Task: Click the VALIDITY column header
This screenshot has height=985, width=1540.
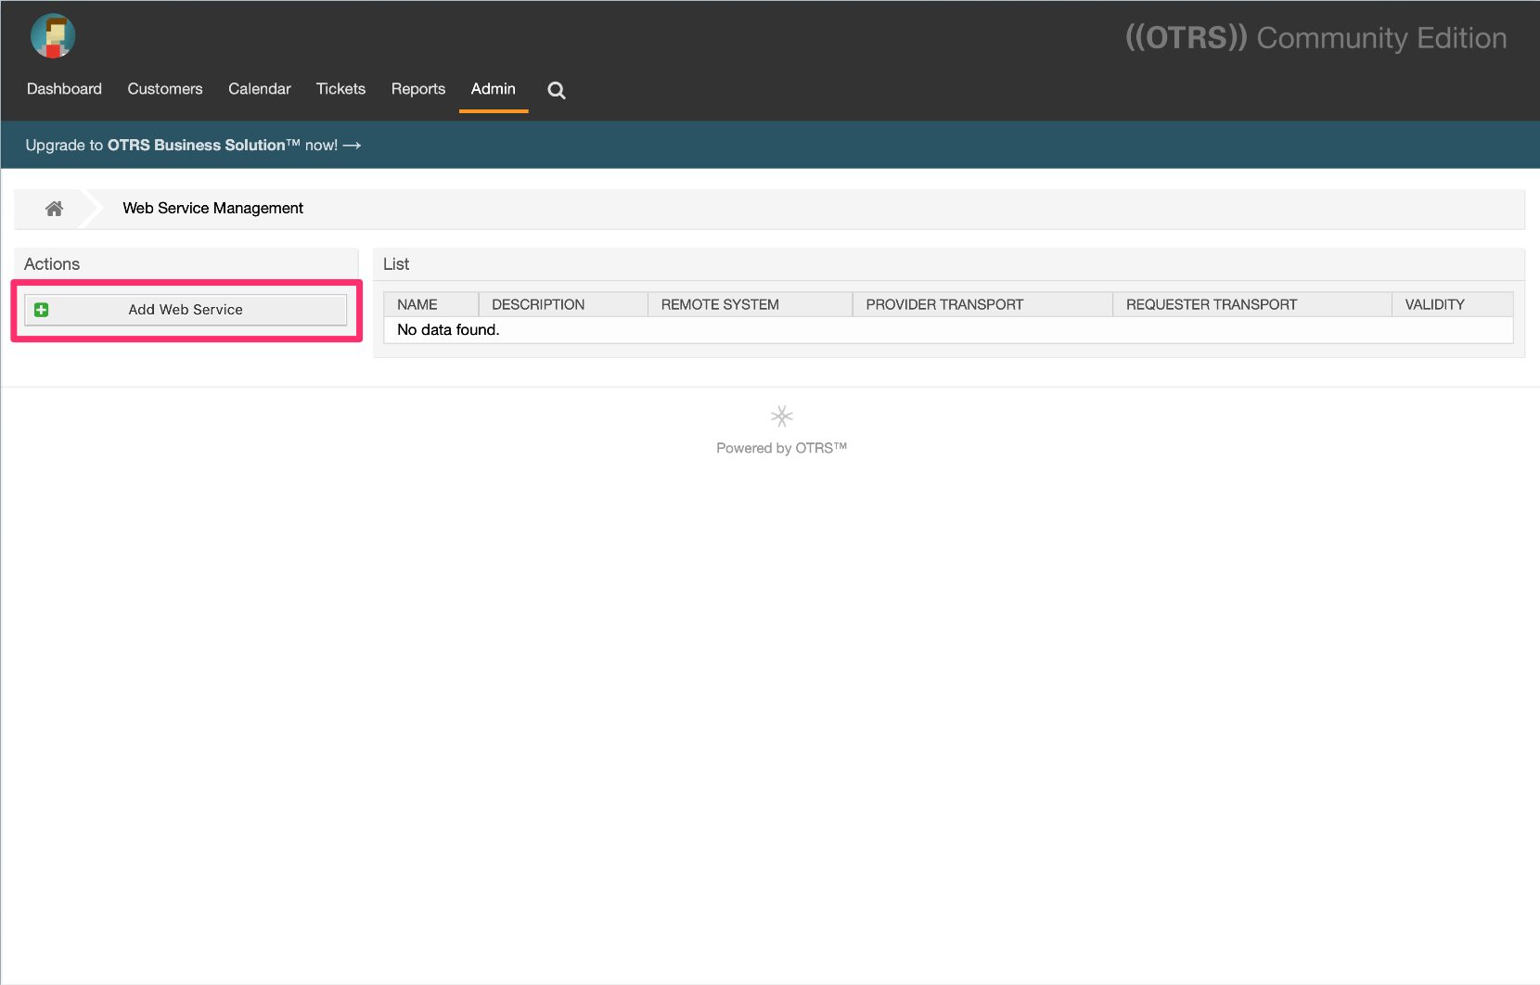Action: (1434, 304)
